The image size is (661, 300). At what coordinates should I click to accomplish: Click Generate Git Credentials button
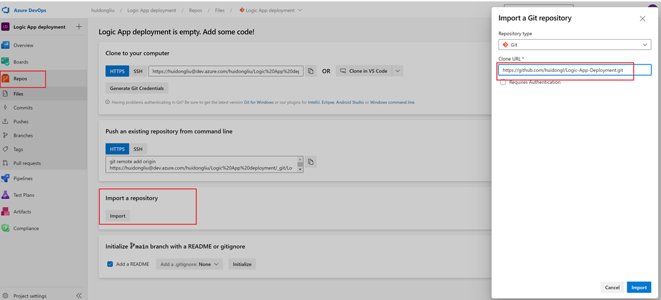137,89
